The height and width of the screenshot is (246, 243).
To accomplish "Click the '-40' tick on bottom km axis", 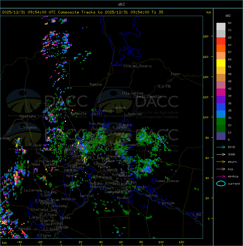I will point(19,242).
